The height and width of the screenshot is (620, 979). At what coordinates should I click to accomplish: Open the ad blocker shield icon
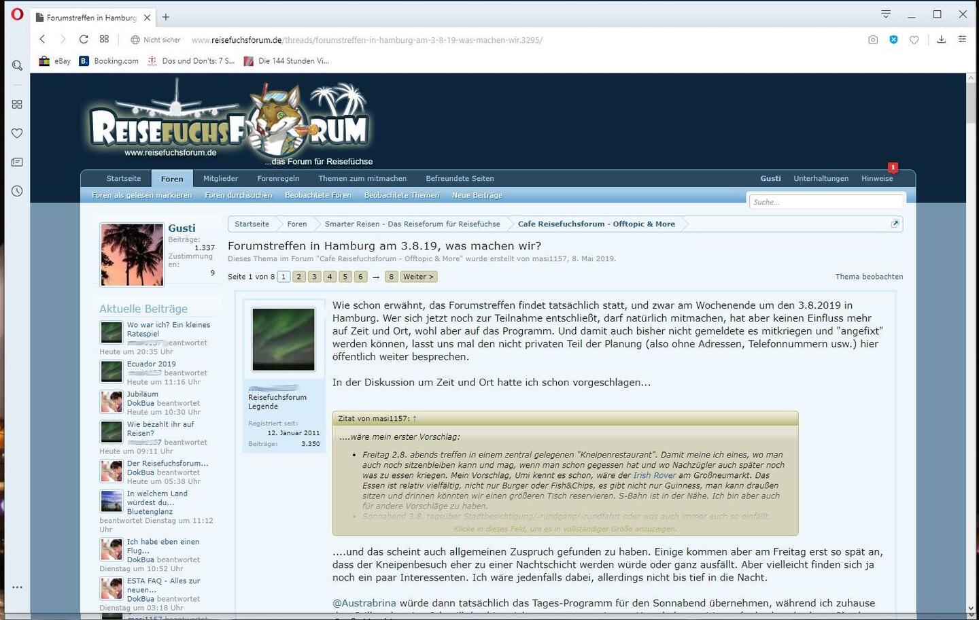(x=893, y=40)
